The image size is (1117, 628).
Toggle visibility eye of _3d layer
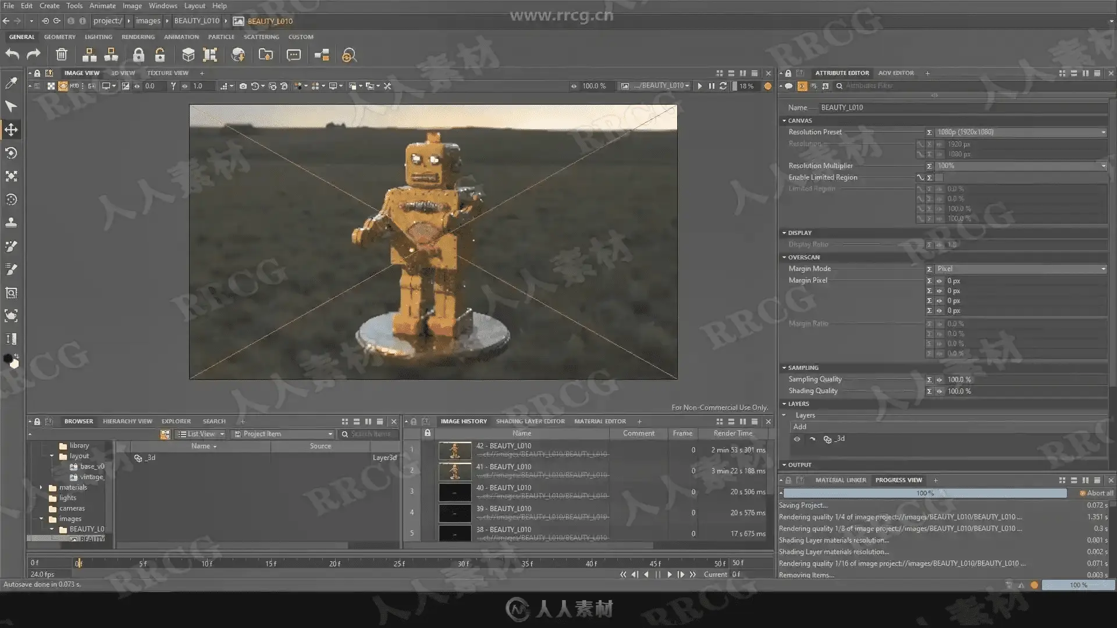tap(797, 439)
